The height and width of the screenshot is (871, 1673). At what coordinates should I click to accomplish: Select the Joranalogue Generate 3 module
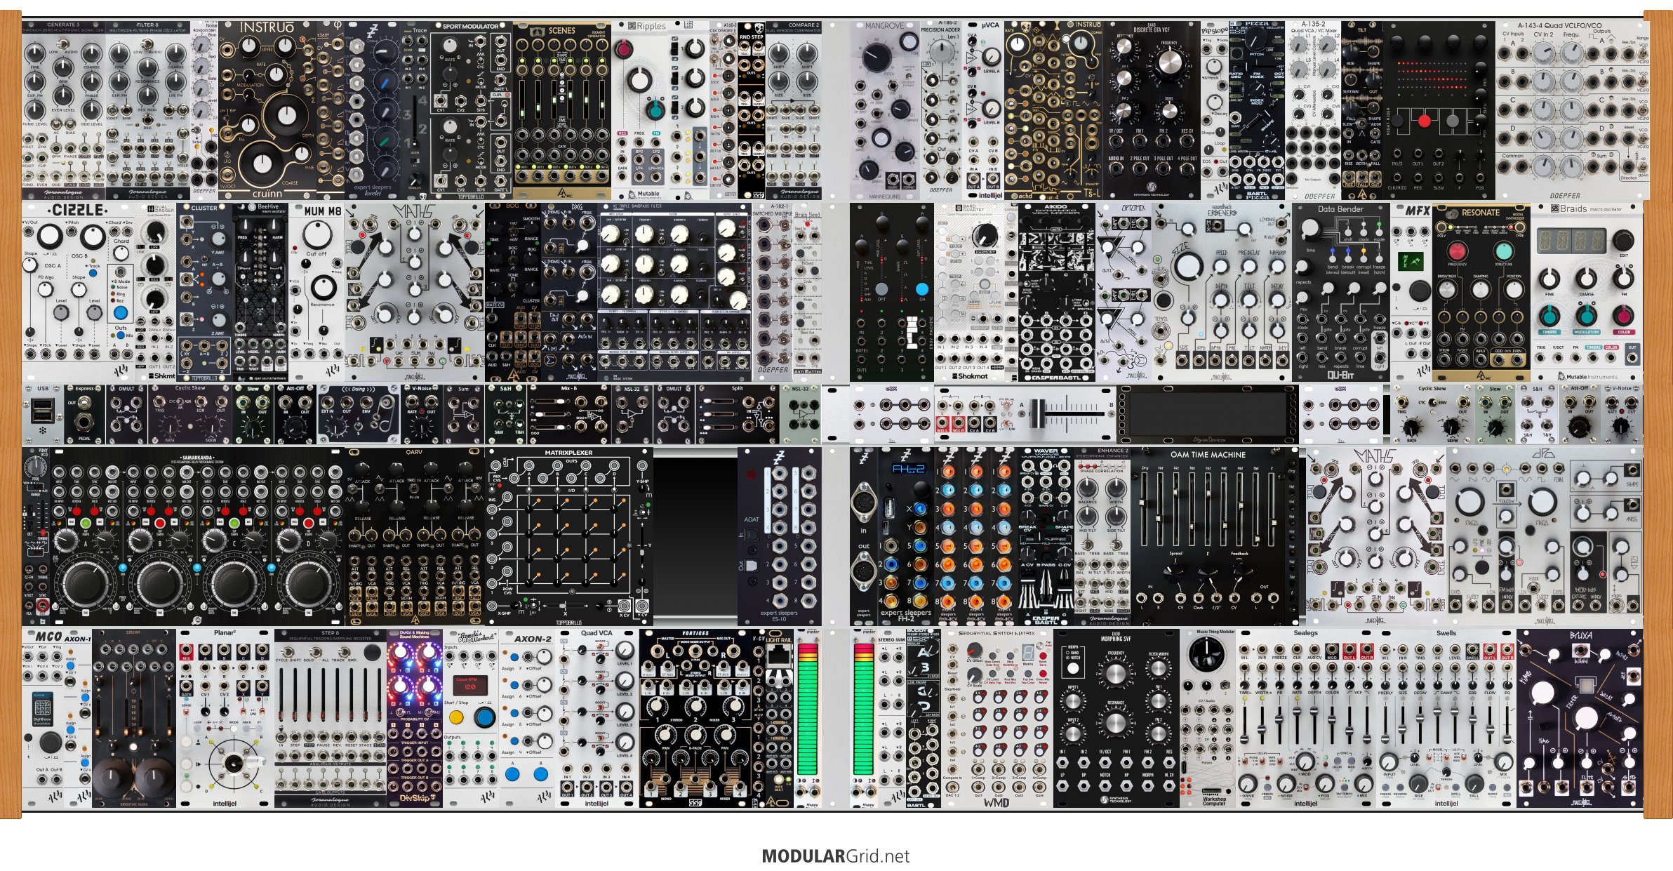64,110
